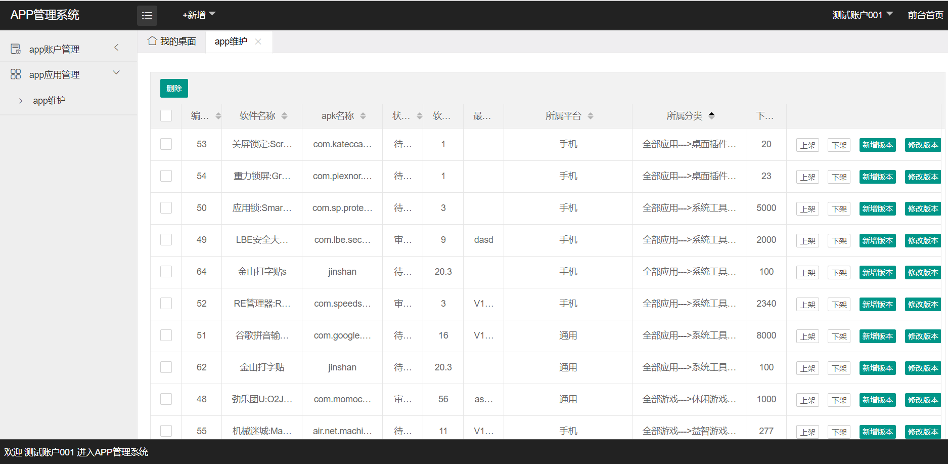The width and height of the screenshot is (948, 464).
Task: Toggle the sidebar hamburger menu icon
Action: [x=147, y=16]
